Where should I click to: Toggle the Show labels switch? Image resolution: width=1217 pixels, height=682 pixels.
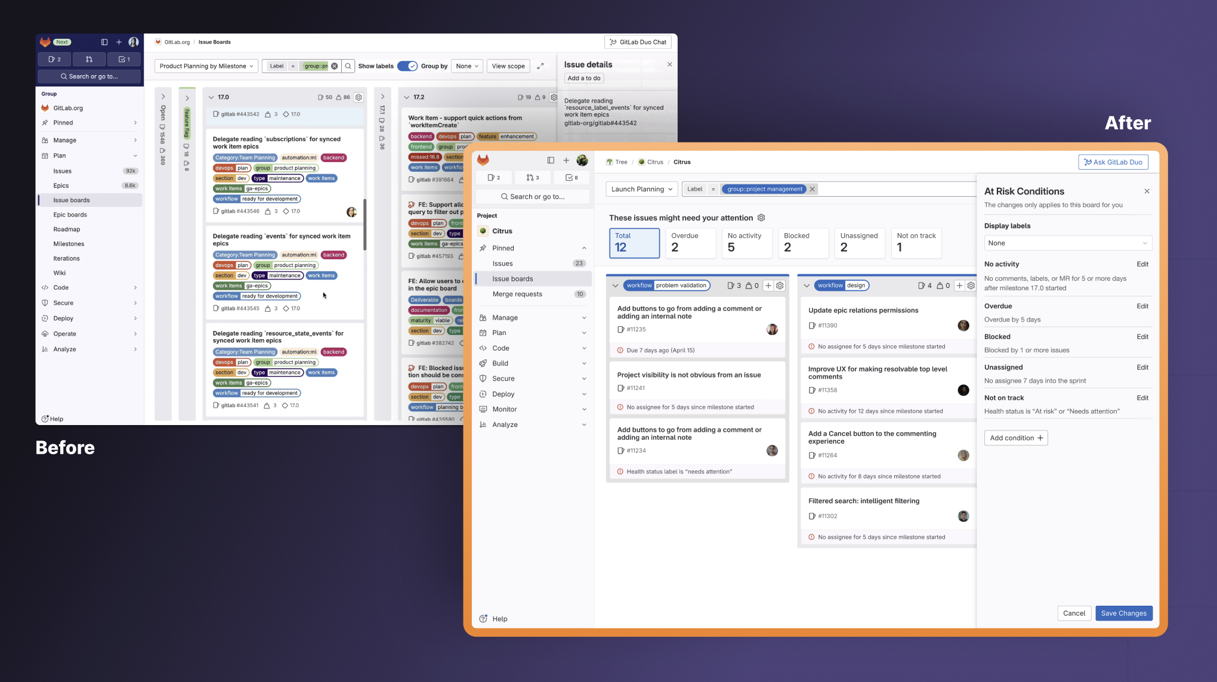coord(407,66)
